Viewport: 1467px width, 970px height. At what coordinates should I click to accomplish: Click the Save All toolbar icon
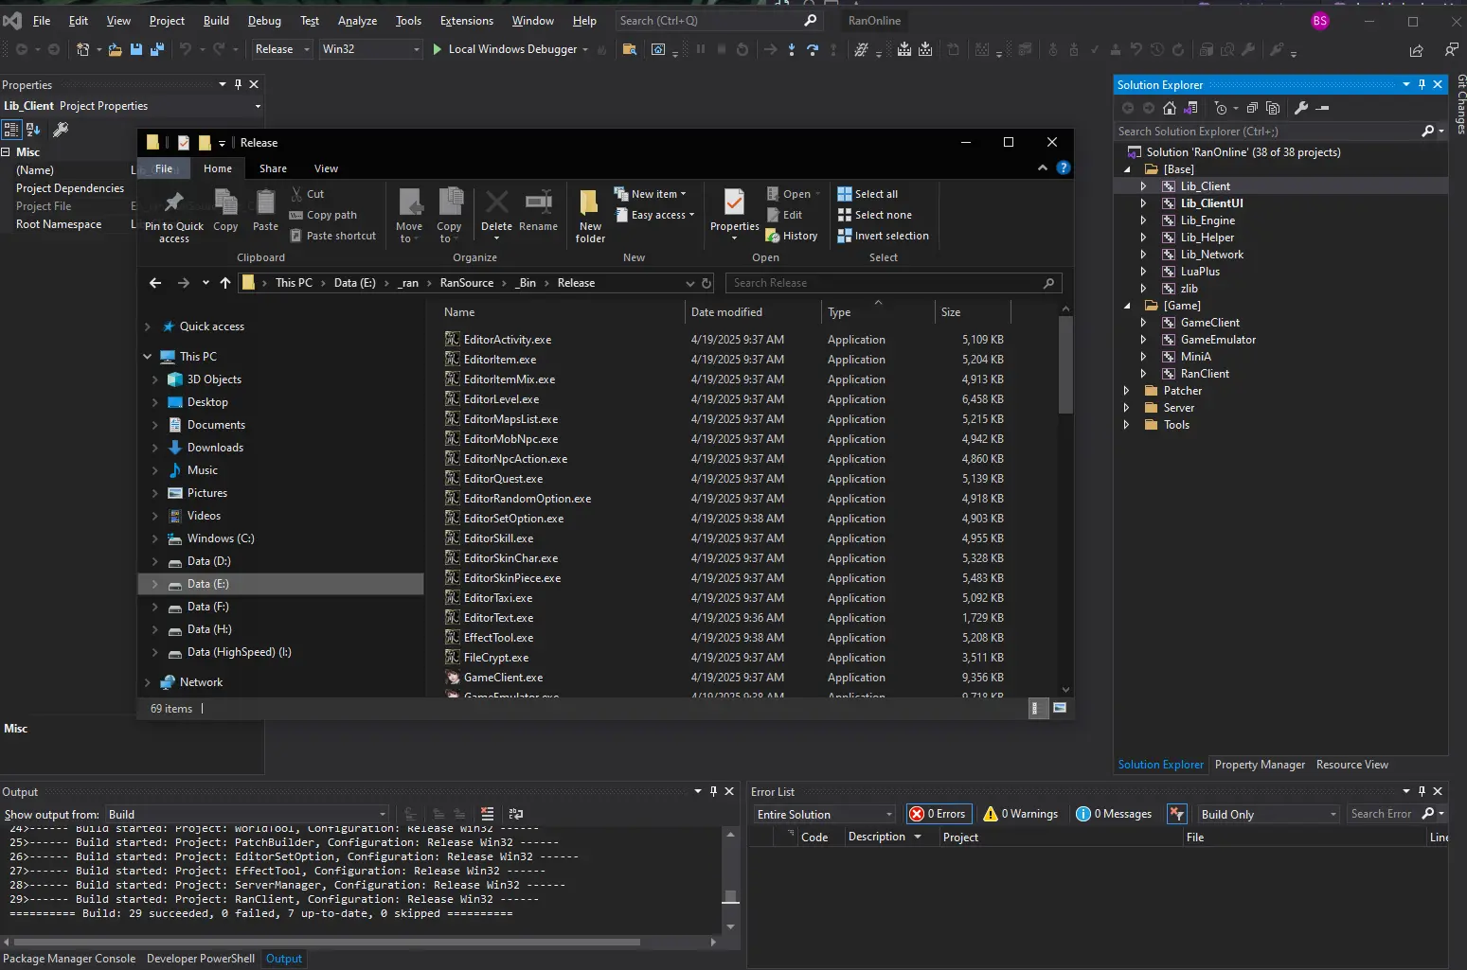[155, 49]
